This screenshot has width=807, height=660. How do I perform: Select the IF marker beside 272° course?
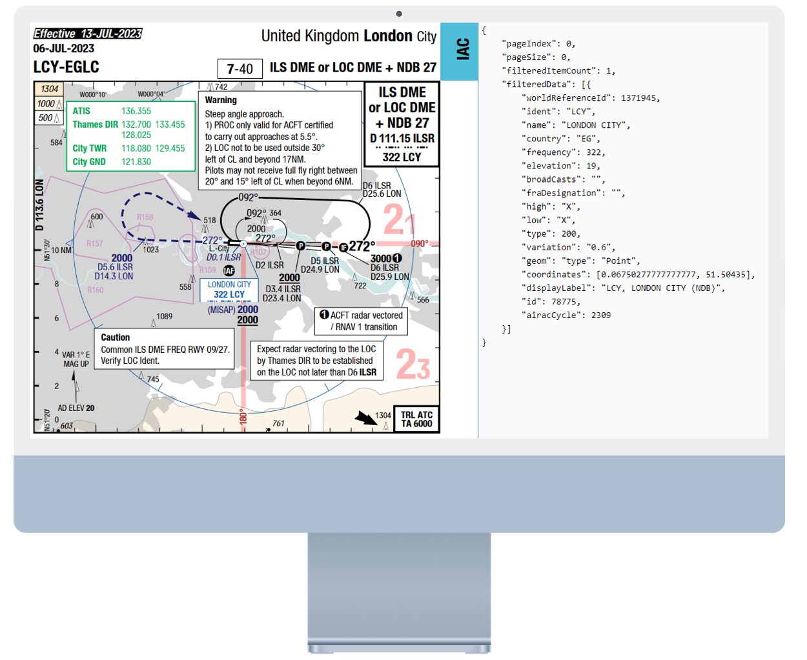343,247
